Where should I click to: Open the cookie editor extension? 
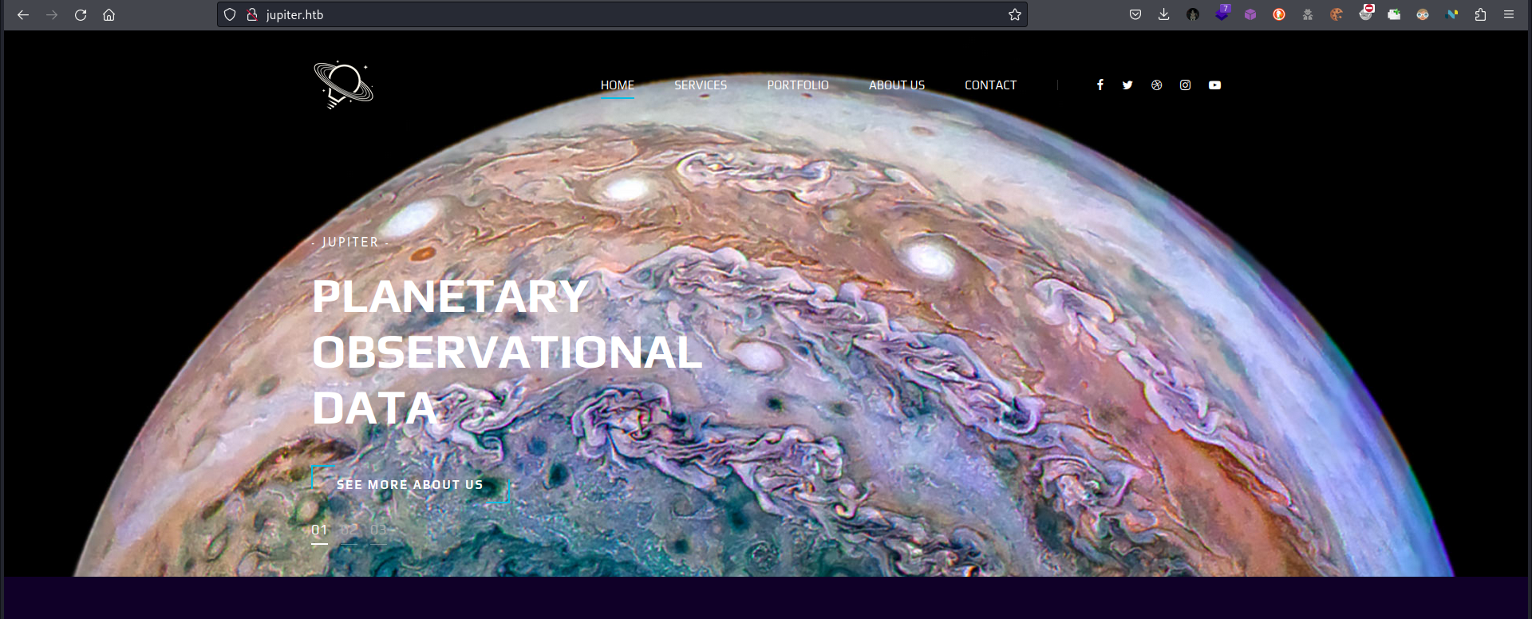coord(1337,14)
